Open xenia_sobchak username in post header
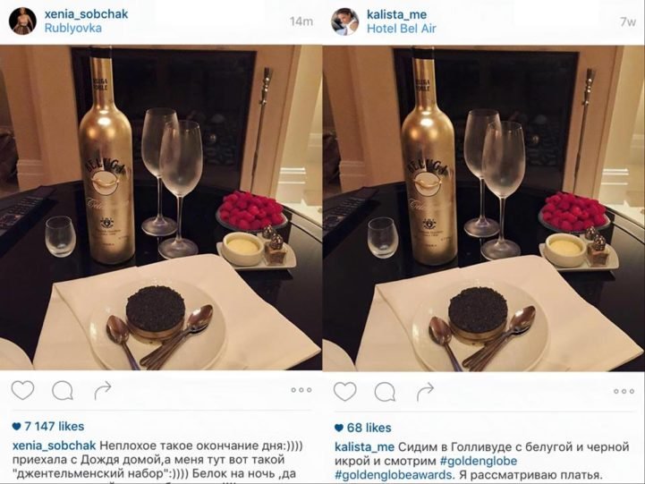Image resolution: width=645 pixels, height=484 pixels. tap(87, 14)
